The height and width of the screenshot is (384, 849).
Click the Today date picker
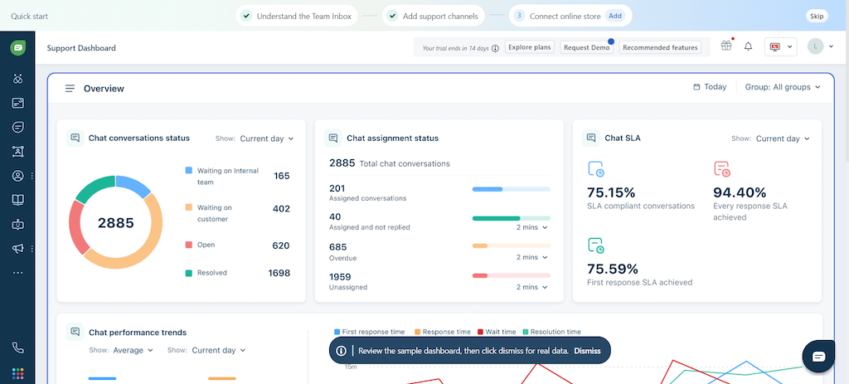(709, 87)
